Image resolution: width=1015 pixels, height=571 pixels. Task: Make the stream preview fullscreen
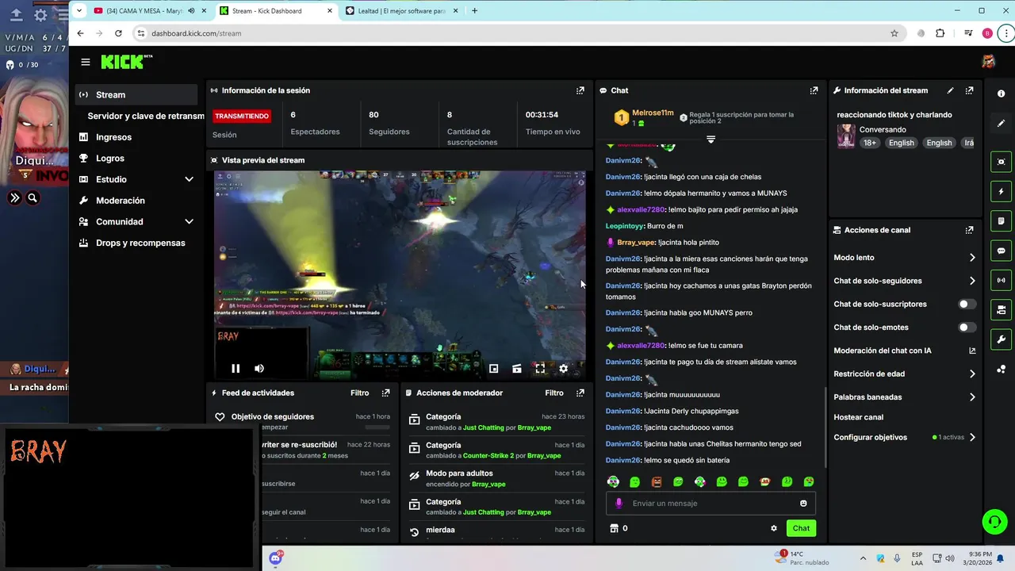coord(540,368)
